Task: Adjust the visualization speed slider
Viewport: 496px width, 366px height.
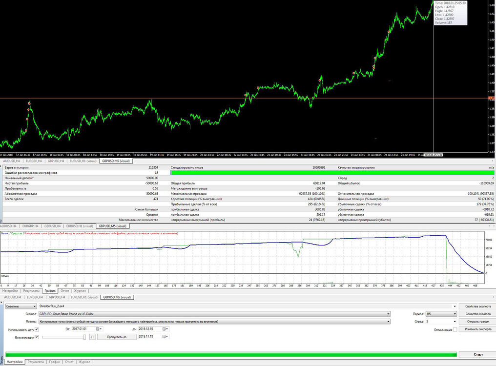Action: point(84,337)
